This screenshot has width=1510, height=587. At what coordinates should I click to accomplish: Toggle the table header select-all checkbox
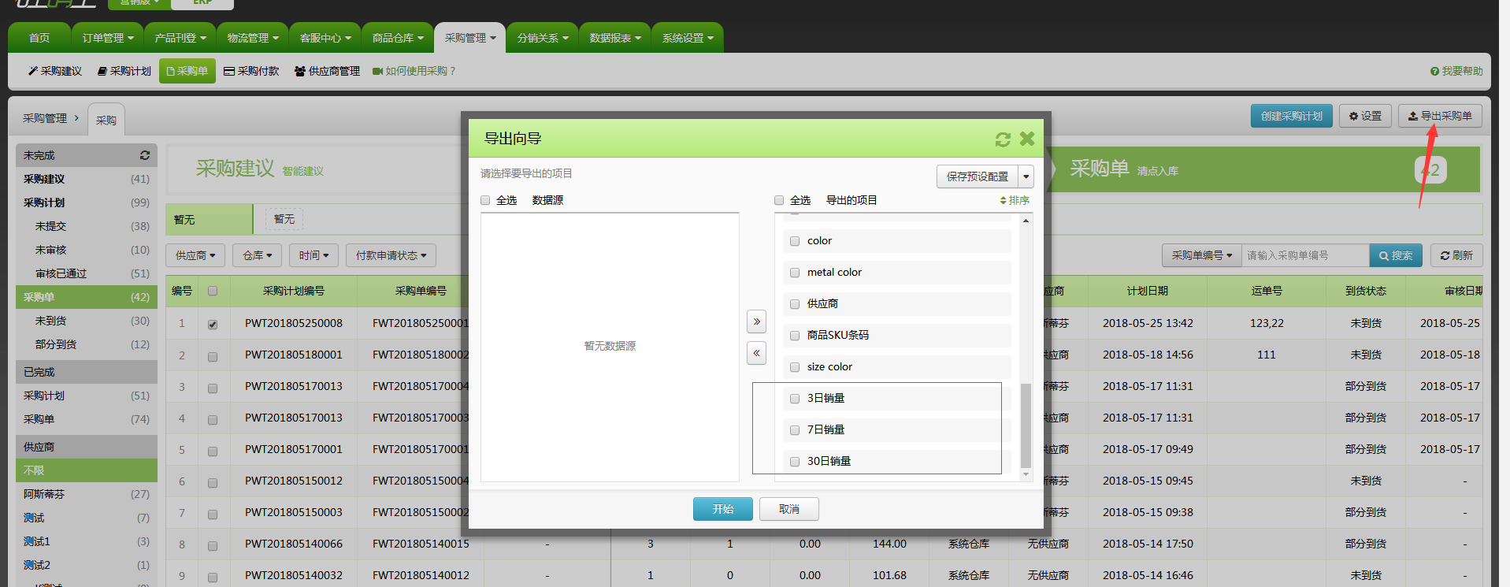[213, 291]
